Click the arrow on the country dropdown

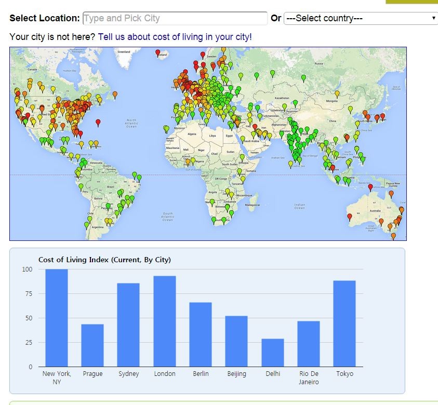433,18
